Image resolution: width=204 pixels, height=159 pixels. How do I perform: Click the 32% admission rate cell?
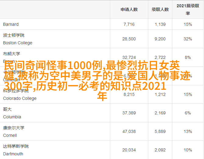click(x=188, y=39)
